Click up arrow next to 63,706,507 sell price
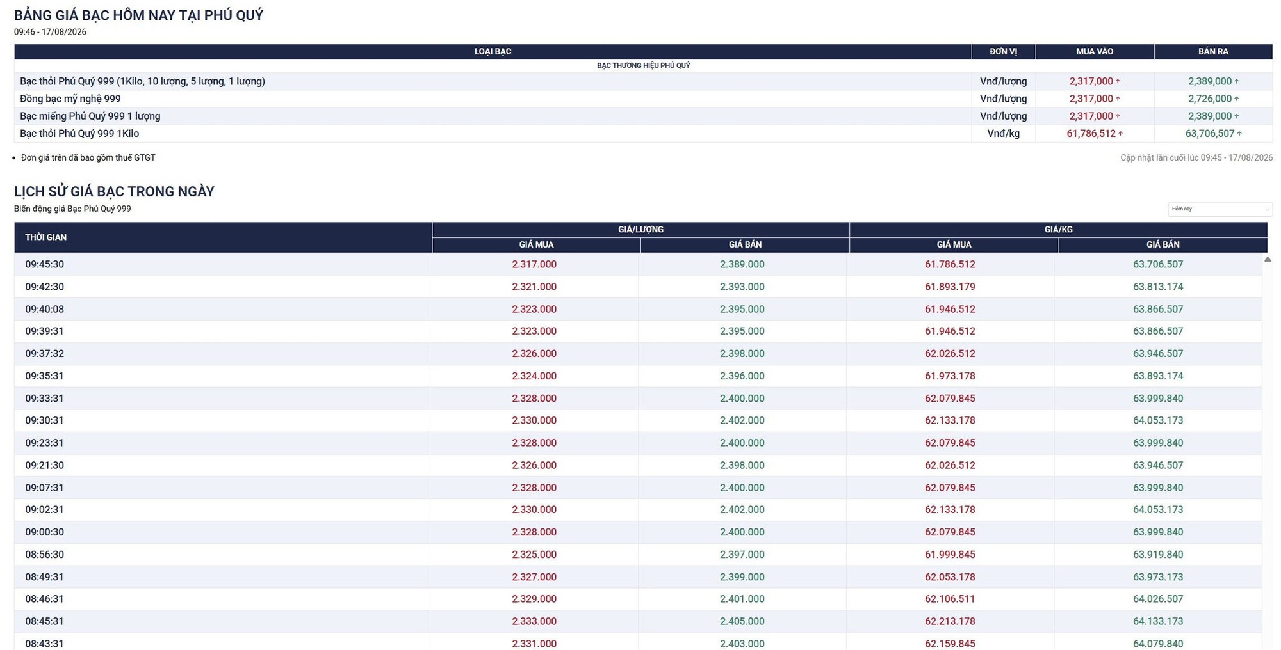 point(1239,134)
